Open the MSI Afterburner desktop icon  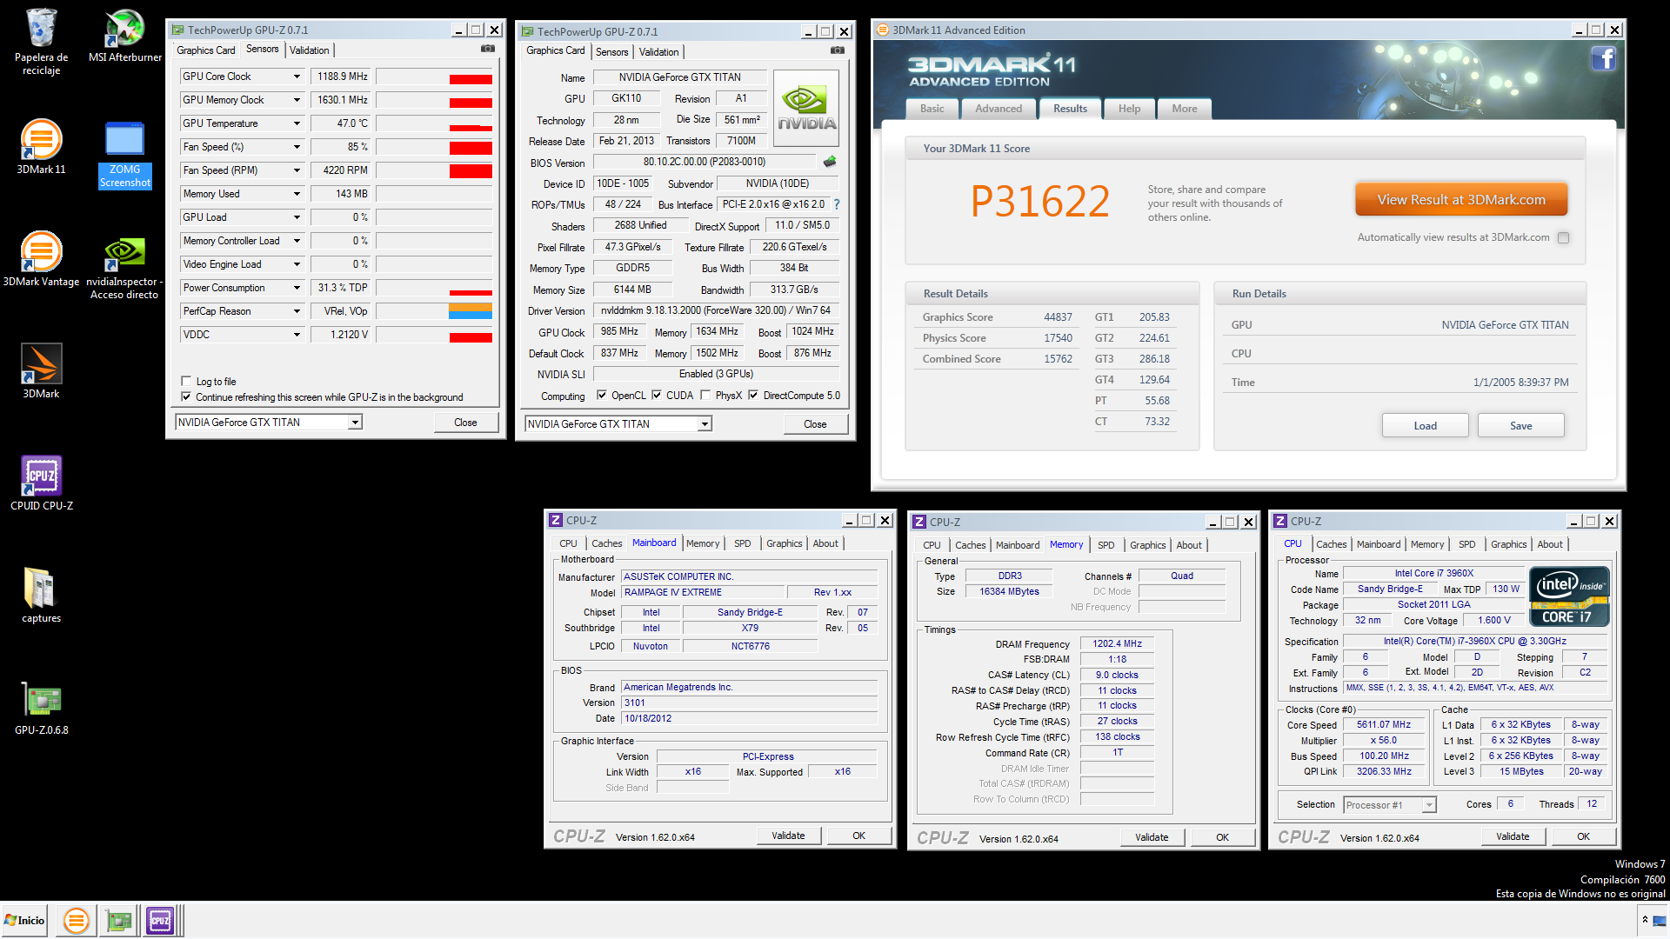point(124,36)
